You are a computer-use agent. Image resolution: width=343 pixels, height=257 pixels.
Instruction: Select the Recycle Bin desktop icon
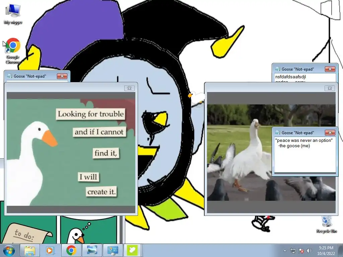(x=327, y=225)
